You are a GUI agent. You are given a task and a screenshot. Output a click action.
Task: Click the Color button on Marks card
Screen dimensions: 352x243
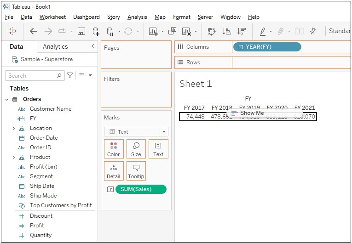point(114,149)
